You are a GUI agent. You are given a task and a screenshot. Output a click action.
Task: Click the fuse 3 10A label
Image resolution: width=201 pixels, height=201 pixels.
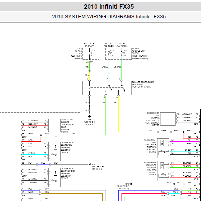click(x=93, y=53)
